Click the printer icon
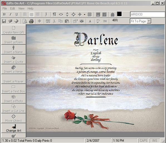 (31, 21)
